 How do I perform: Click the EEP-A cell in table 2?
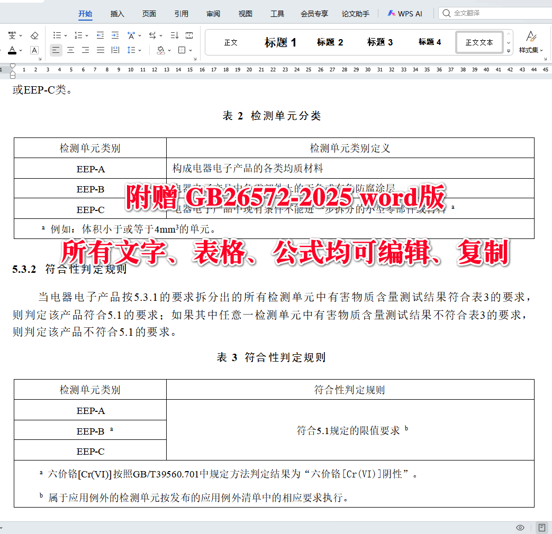point(91,169)
